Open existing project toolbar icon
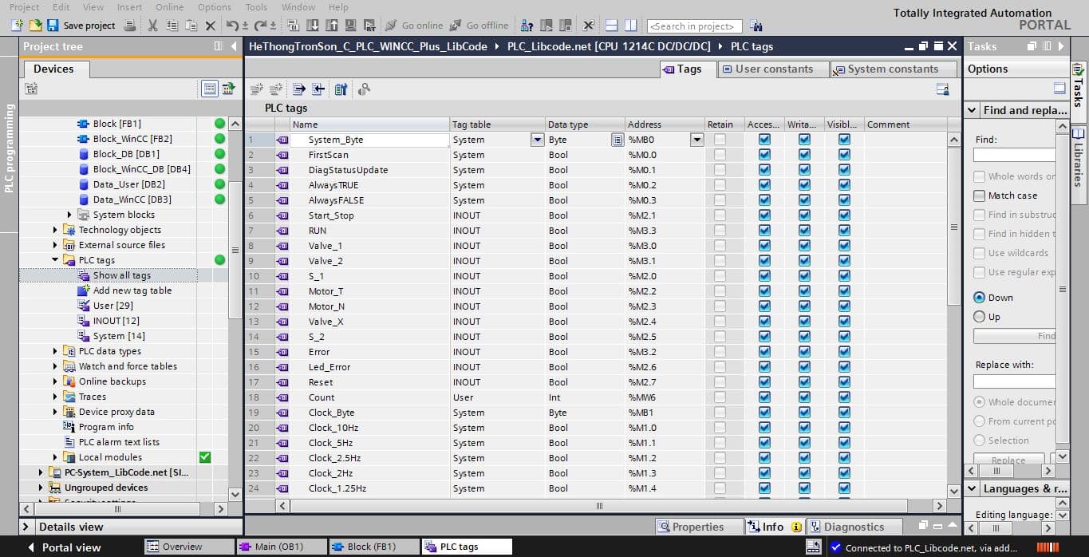 [34, 26]
